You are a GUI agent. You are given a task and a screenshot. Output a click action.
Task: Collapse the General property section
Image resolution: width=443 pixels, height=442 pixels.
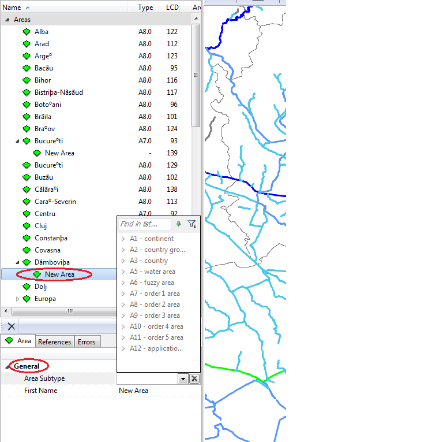[x=7, y=366]
